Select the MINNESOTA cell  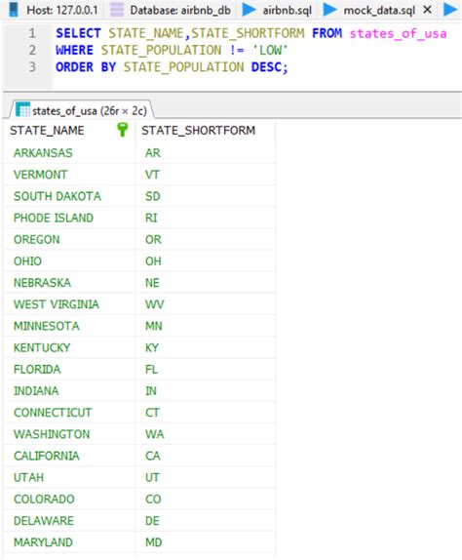click(x=69, y=326)
